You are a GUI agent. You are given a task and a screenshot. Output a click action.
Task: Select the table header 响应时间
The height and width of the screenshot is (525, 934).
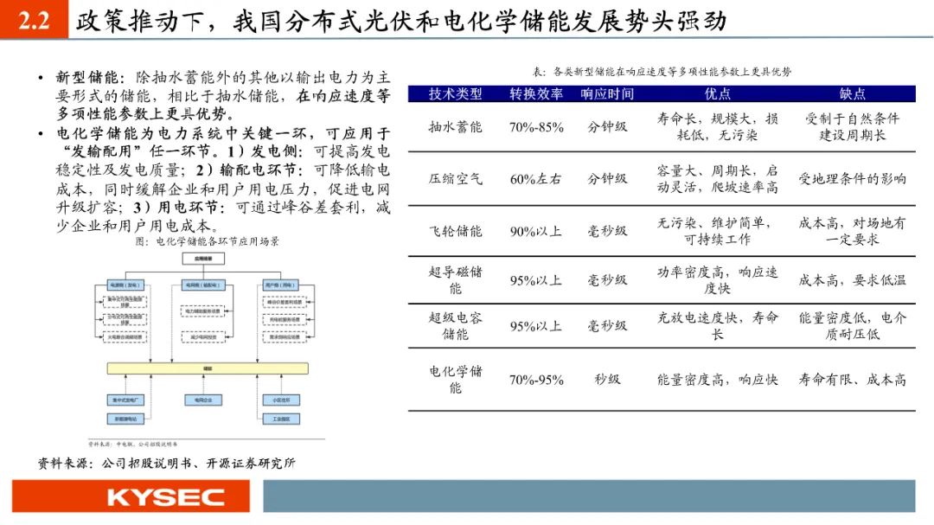[x=607, y=94]
